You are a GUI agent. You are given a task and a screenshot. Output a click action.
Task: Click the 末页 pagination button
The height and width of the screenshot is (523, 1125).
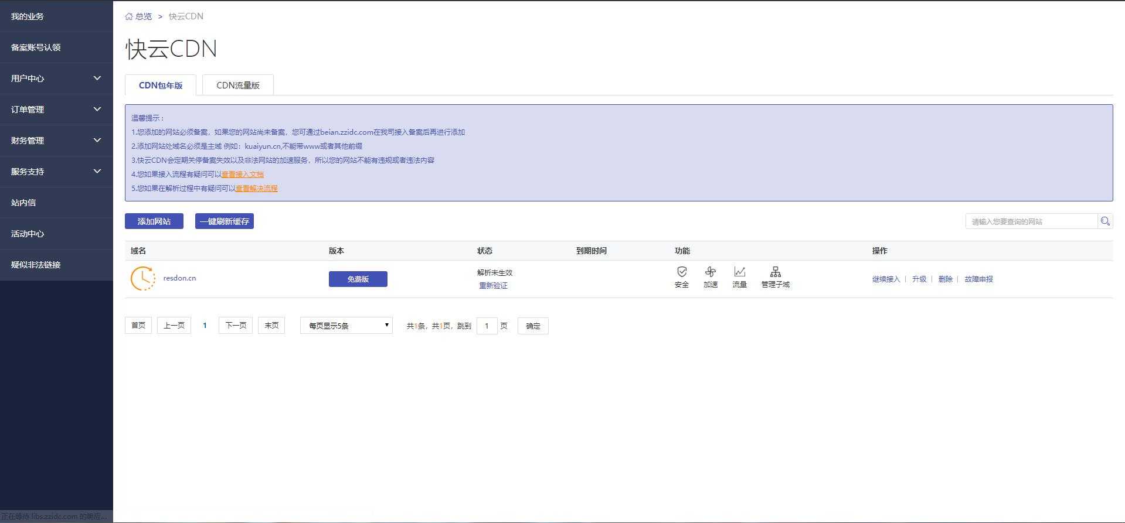(271, 326)
